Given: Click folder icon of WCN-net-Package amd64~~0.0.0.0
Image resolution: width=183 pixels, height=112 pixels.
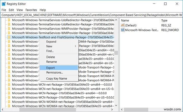Looking at the screenshot, I should pyautogui.click(x=9, y=85).
